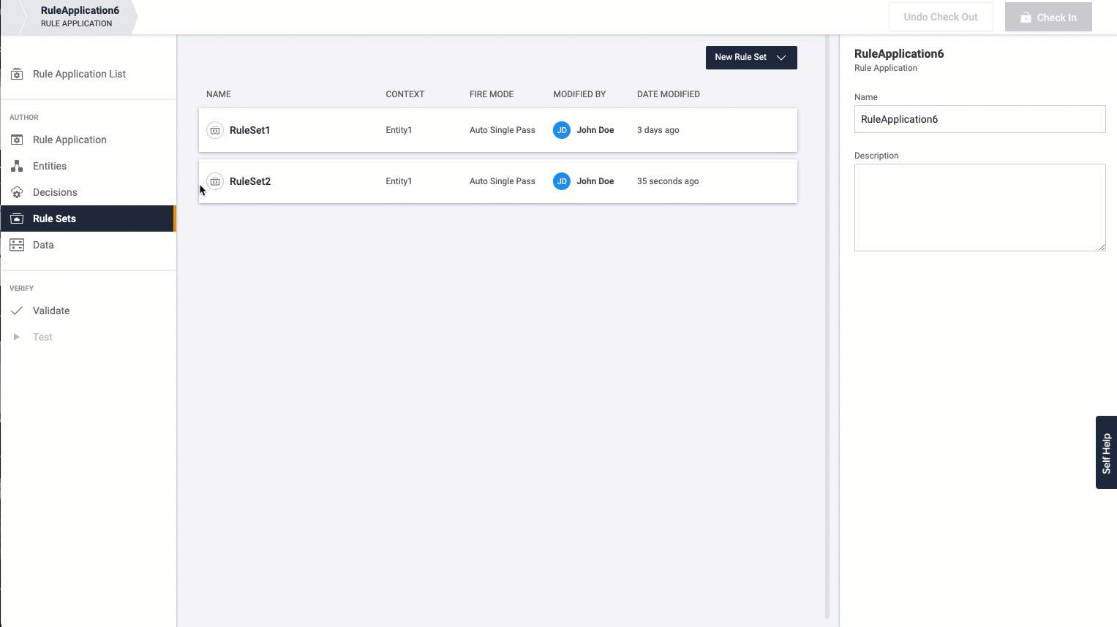Click the Validate checkmark icon
The image size is (1117, 627).
pos(17,311)
